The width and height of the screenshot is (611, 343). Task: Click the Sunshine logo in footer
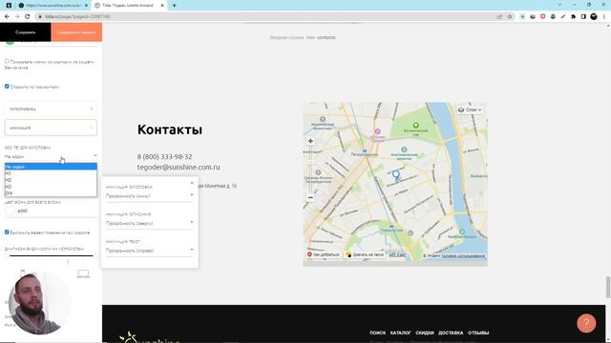point(150,337)
